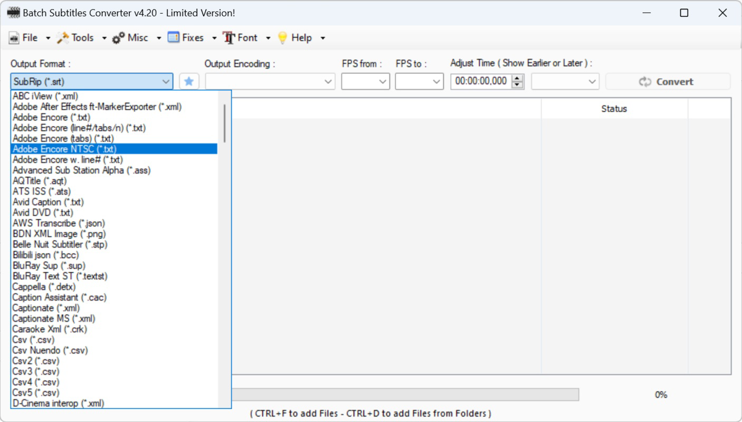Screen dimensions: 742x422
Task: Select AWS Transcribe (*.json) format
Action: pyautogui.click(x=114, y=223)
